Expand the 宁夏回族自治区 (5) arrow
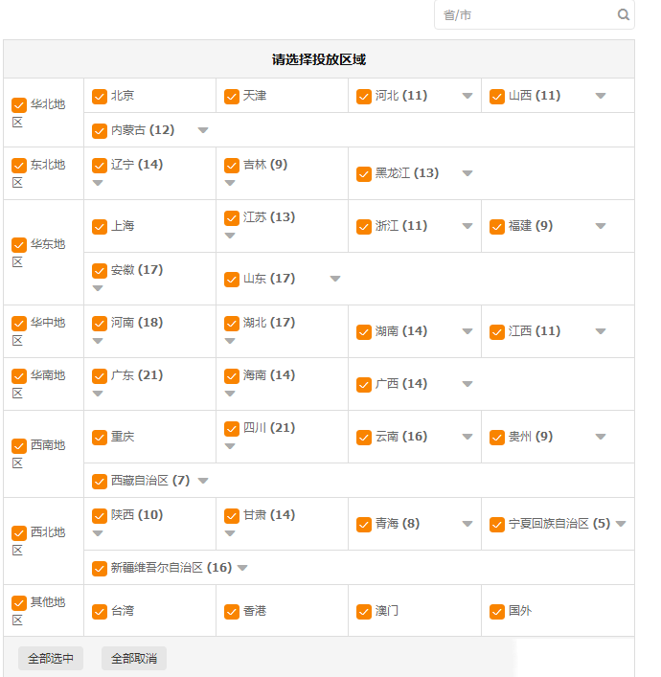Viewport: 661px width, 677px height. pos(621,524)
